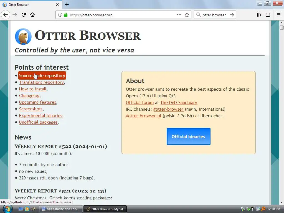Open the hamburger application menu
This screenshot has height=213, width=284.
coord(279,15)
